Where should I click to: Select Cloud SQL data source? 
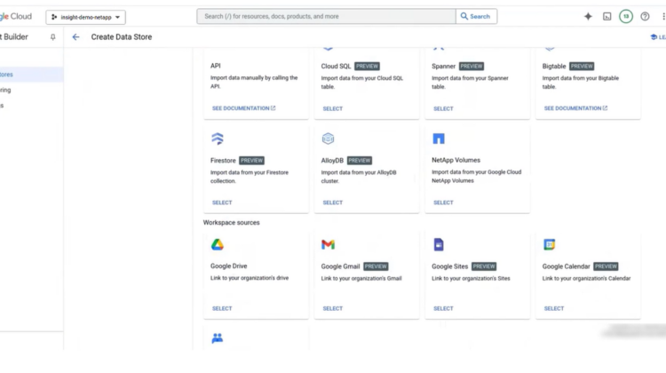click(332, 108)
